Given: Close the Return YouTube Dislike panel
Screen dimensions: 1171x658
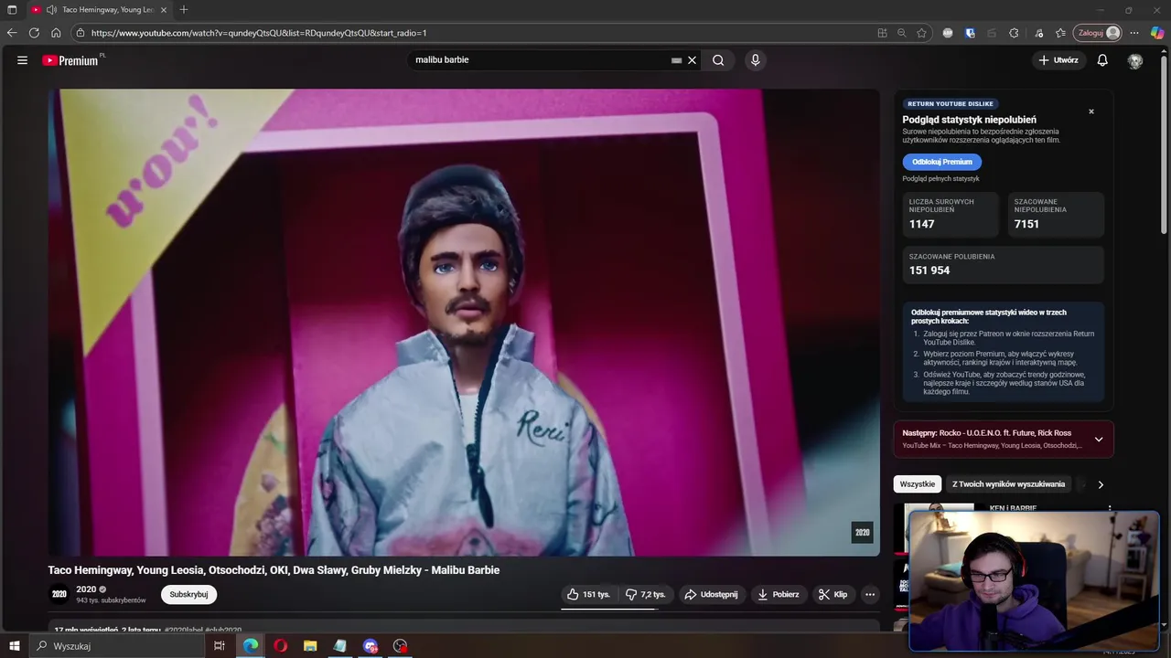Looking at the screenshot, I should 1090,111.
